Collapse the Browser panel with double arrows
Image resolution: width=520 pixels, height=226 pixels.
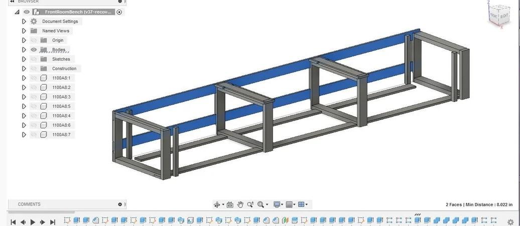[x=12, y=1]
